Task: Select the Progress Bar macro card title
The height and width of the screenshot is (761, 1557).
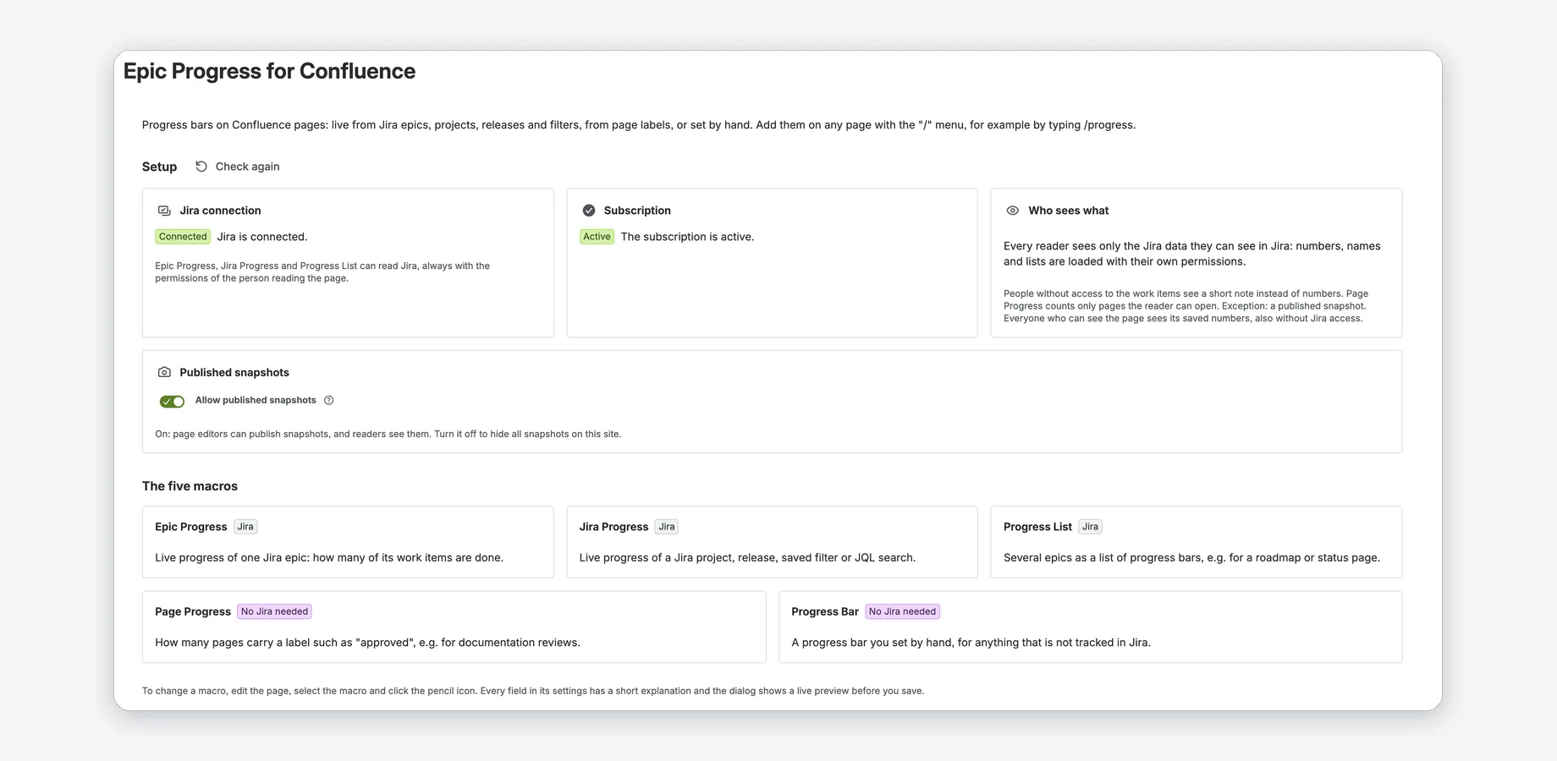Action: coord(825,611)
